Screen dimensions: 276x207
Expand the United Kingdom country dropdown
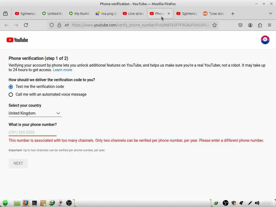pyautogui.click(x=35, y=113)
